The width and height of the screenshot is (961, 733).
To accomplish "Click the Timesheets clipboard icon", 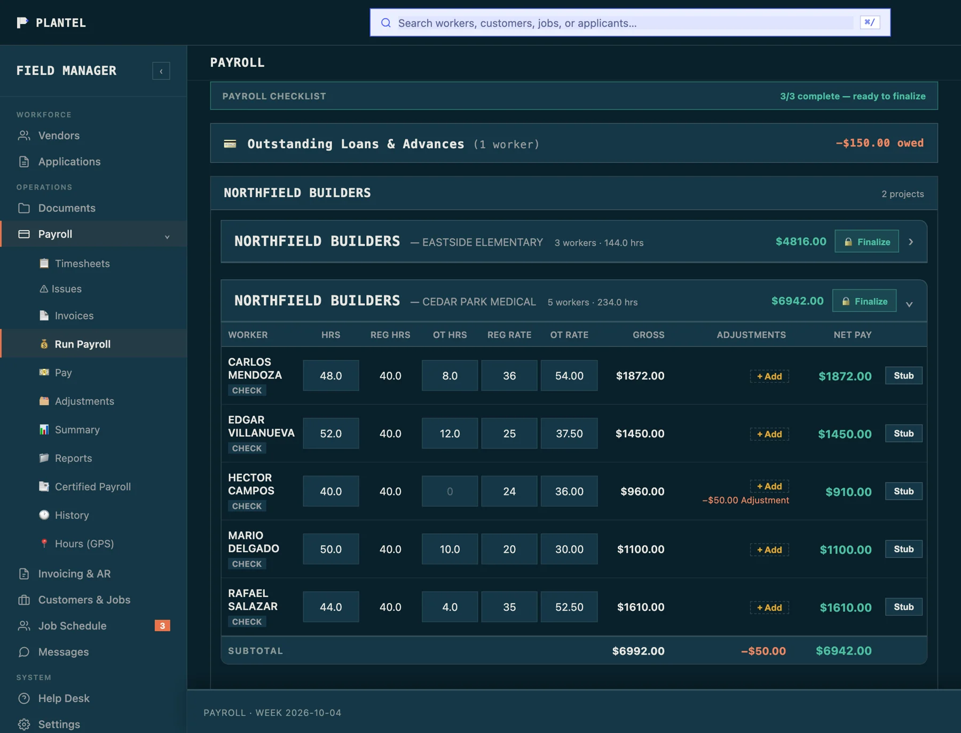I will coord(44,263).
